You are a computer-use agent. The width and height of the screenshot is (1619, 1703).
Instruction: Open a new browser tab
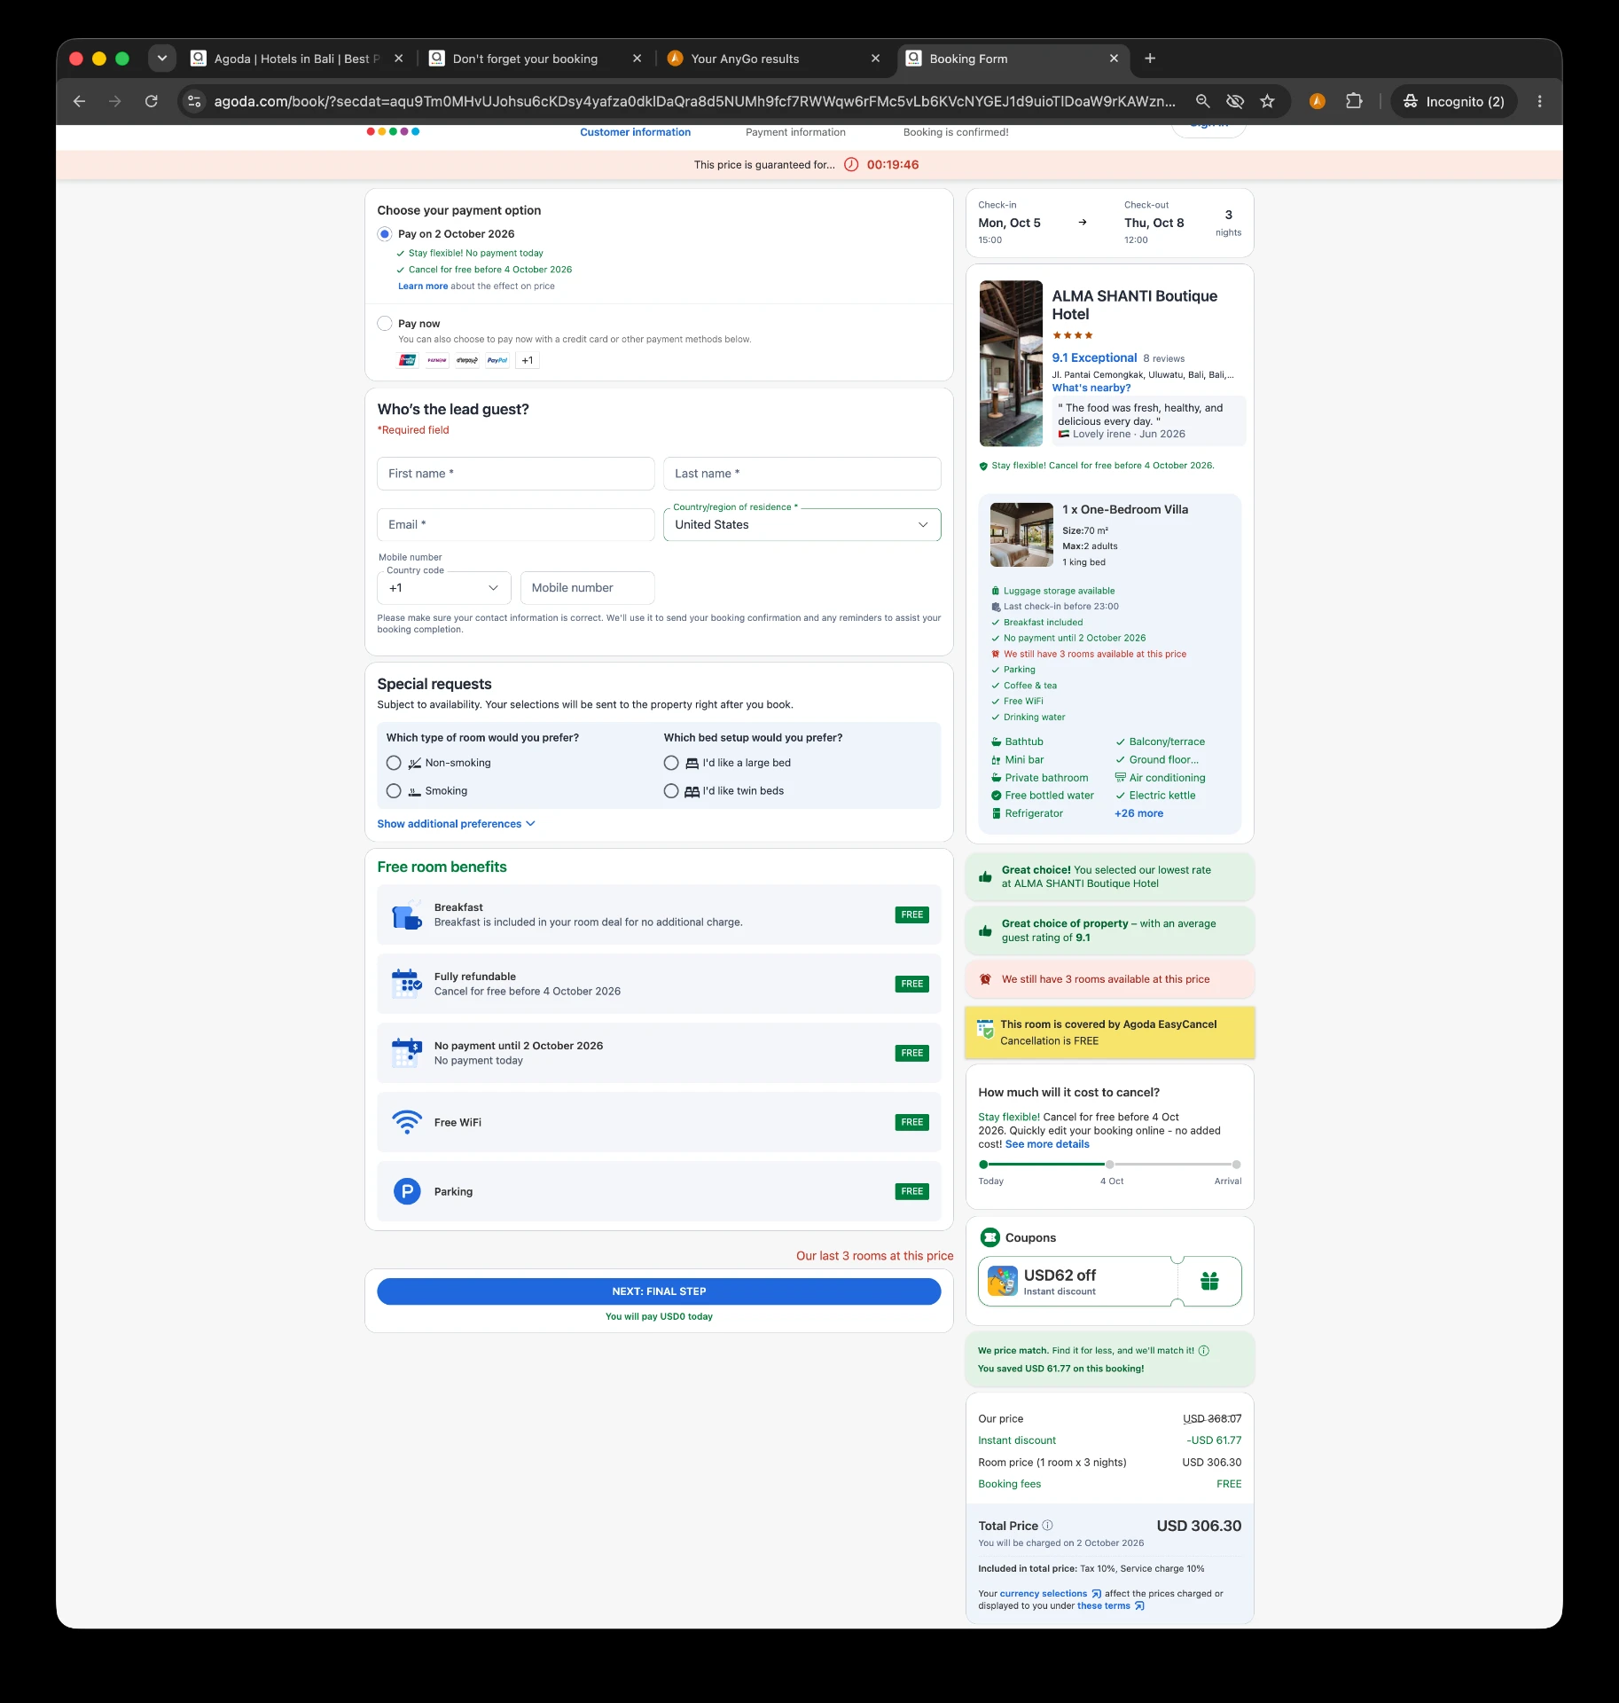1150,59
